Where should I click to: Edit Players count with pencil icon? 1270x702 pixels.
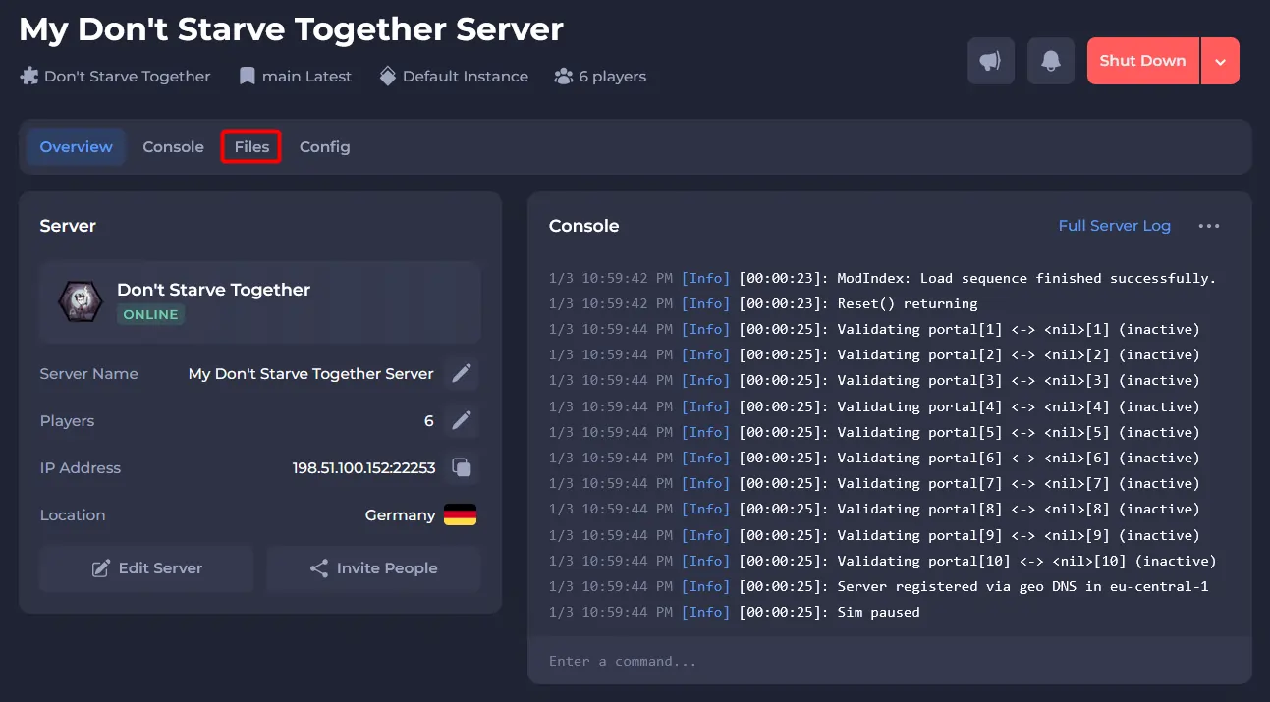(x=462, y=421)
